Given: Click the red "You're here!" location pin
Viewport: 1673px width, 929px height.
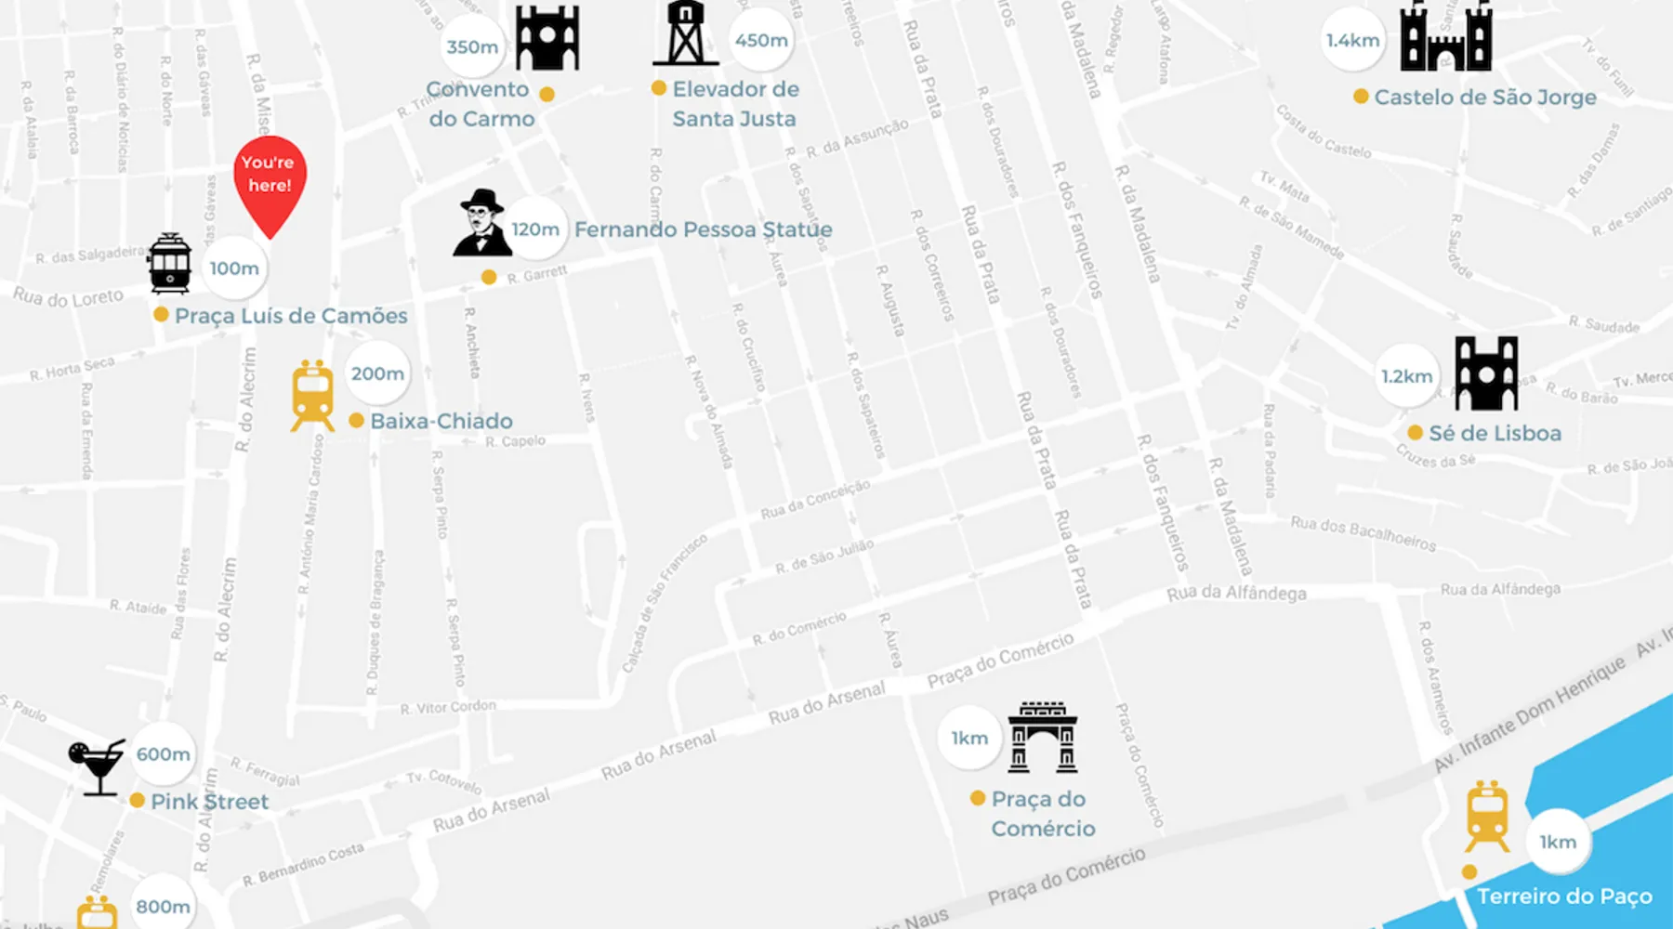Looking at the screenshot, I should tap(270, 179).
